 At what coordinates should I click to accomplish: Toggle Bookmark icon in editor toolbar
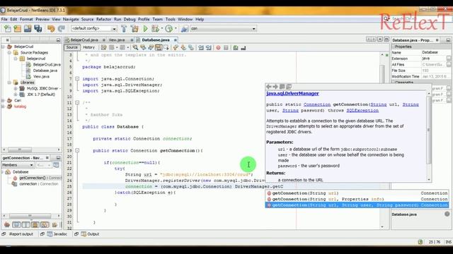click(x=191, y=47)
